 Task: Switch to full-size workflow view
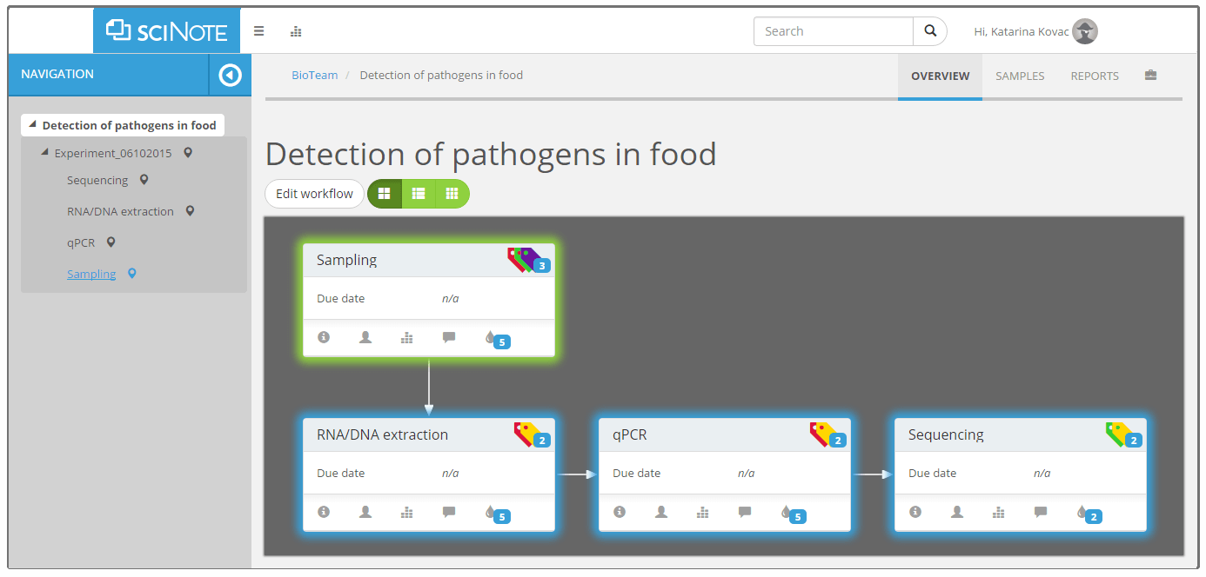click(385, 194)
